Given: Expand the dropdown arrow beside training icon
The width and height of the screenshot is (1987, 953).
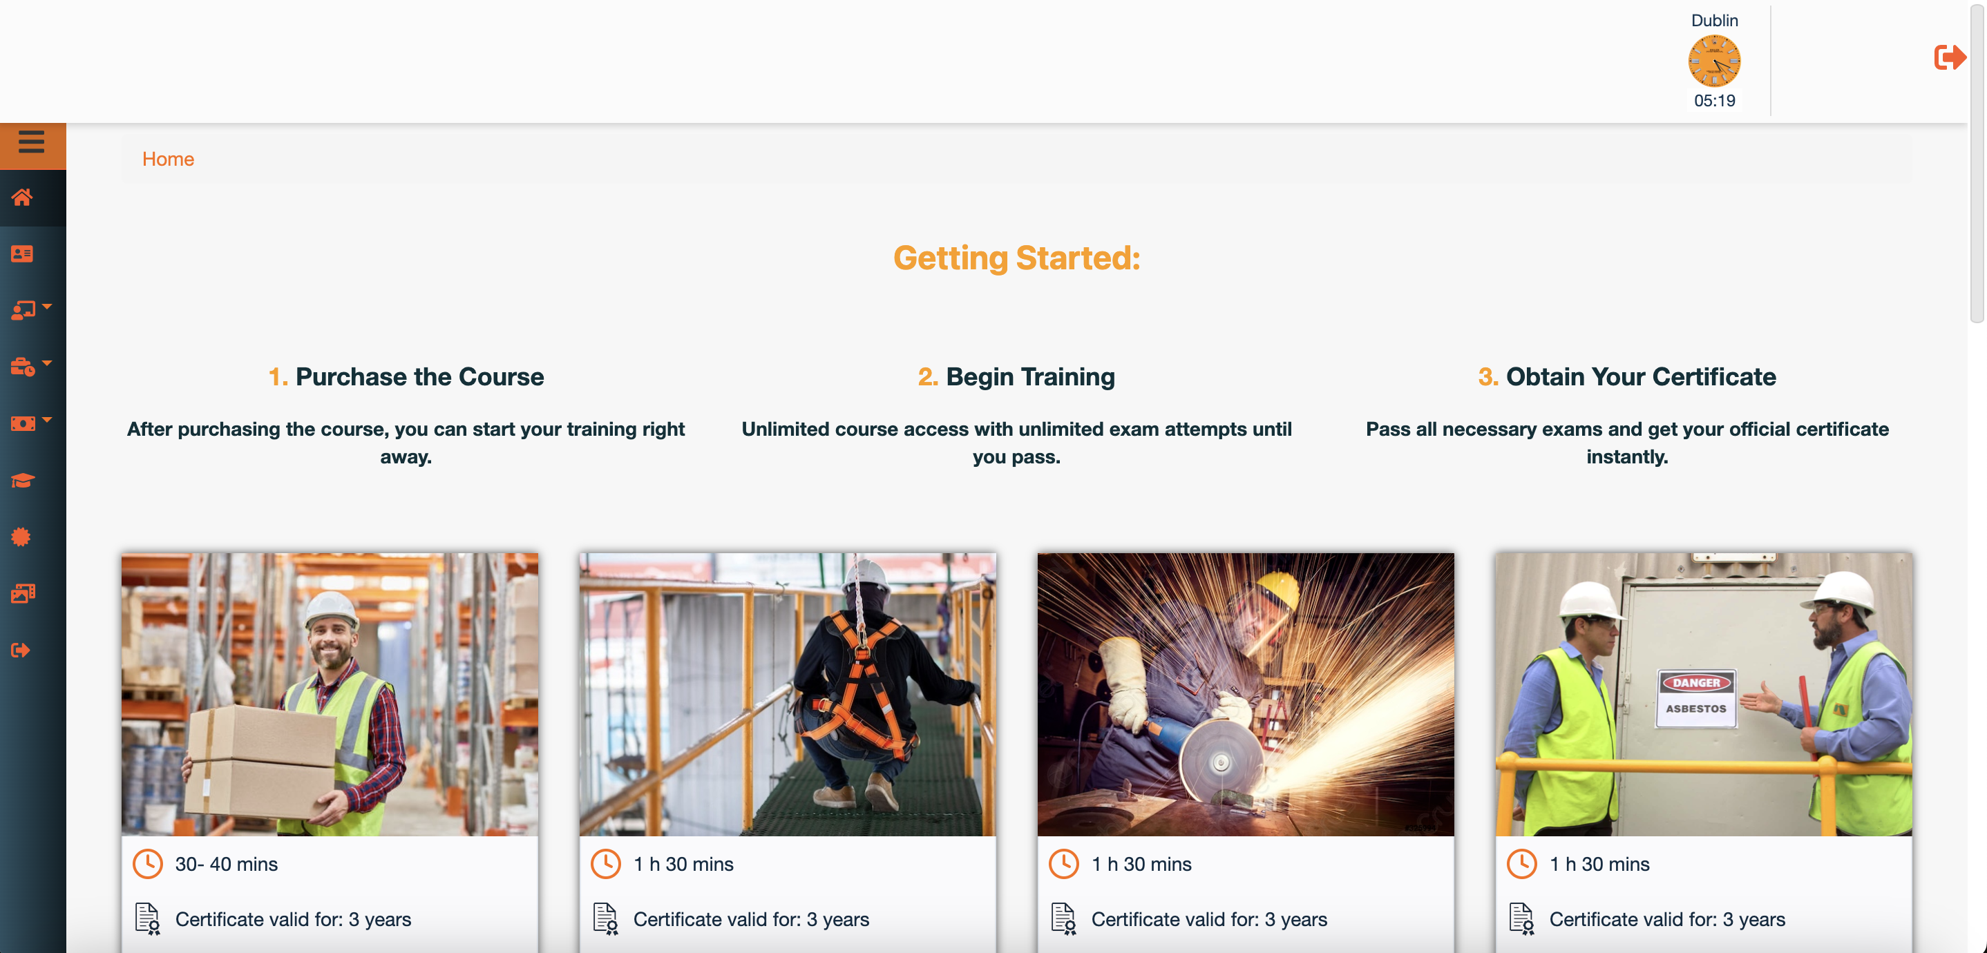Looking at the screenshot, I should 47,307.
